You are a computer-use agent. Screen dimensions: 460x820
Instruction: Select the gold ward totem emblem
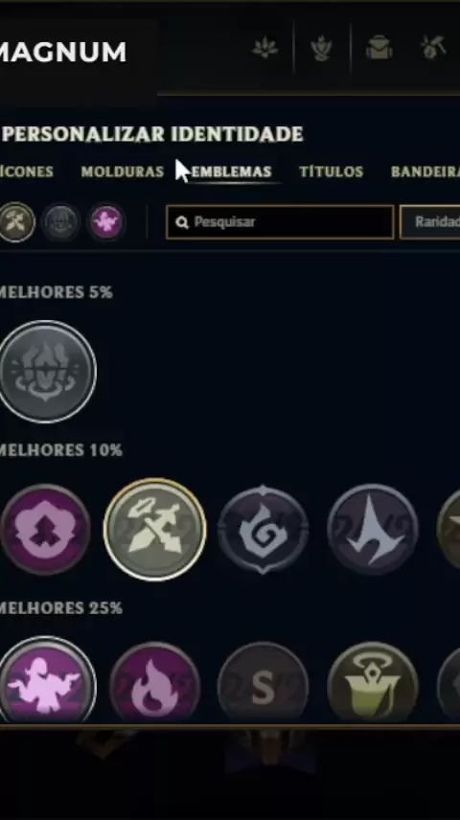(373, 682)
